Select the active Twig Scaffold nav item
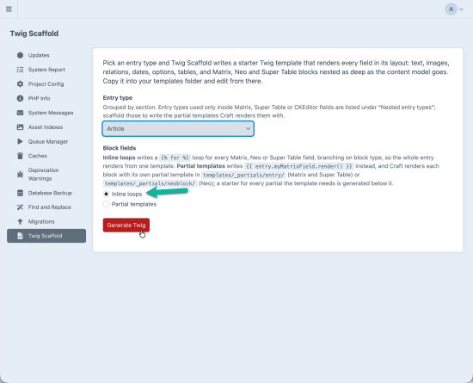 pos(46,236)
